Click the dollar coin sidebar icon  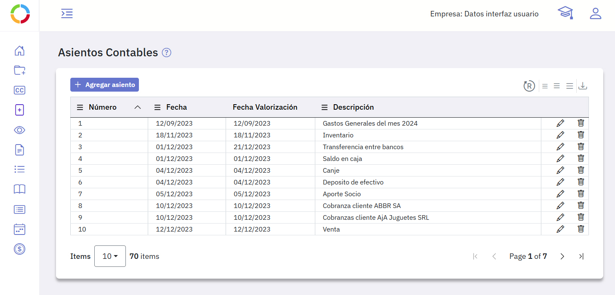[x=19, y=249]
